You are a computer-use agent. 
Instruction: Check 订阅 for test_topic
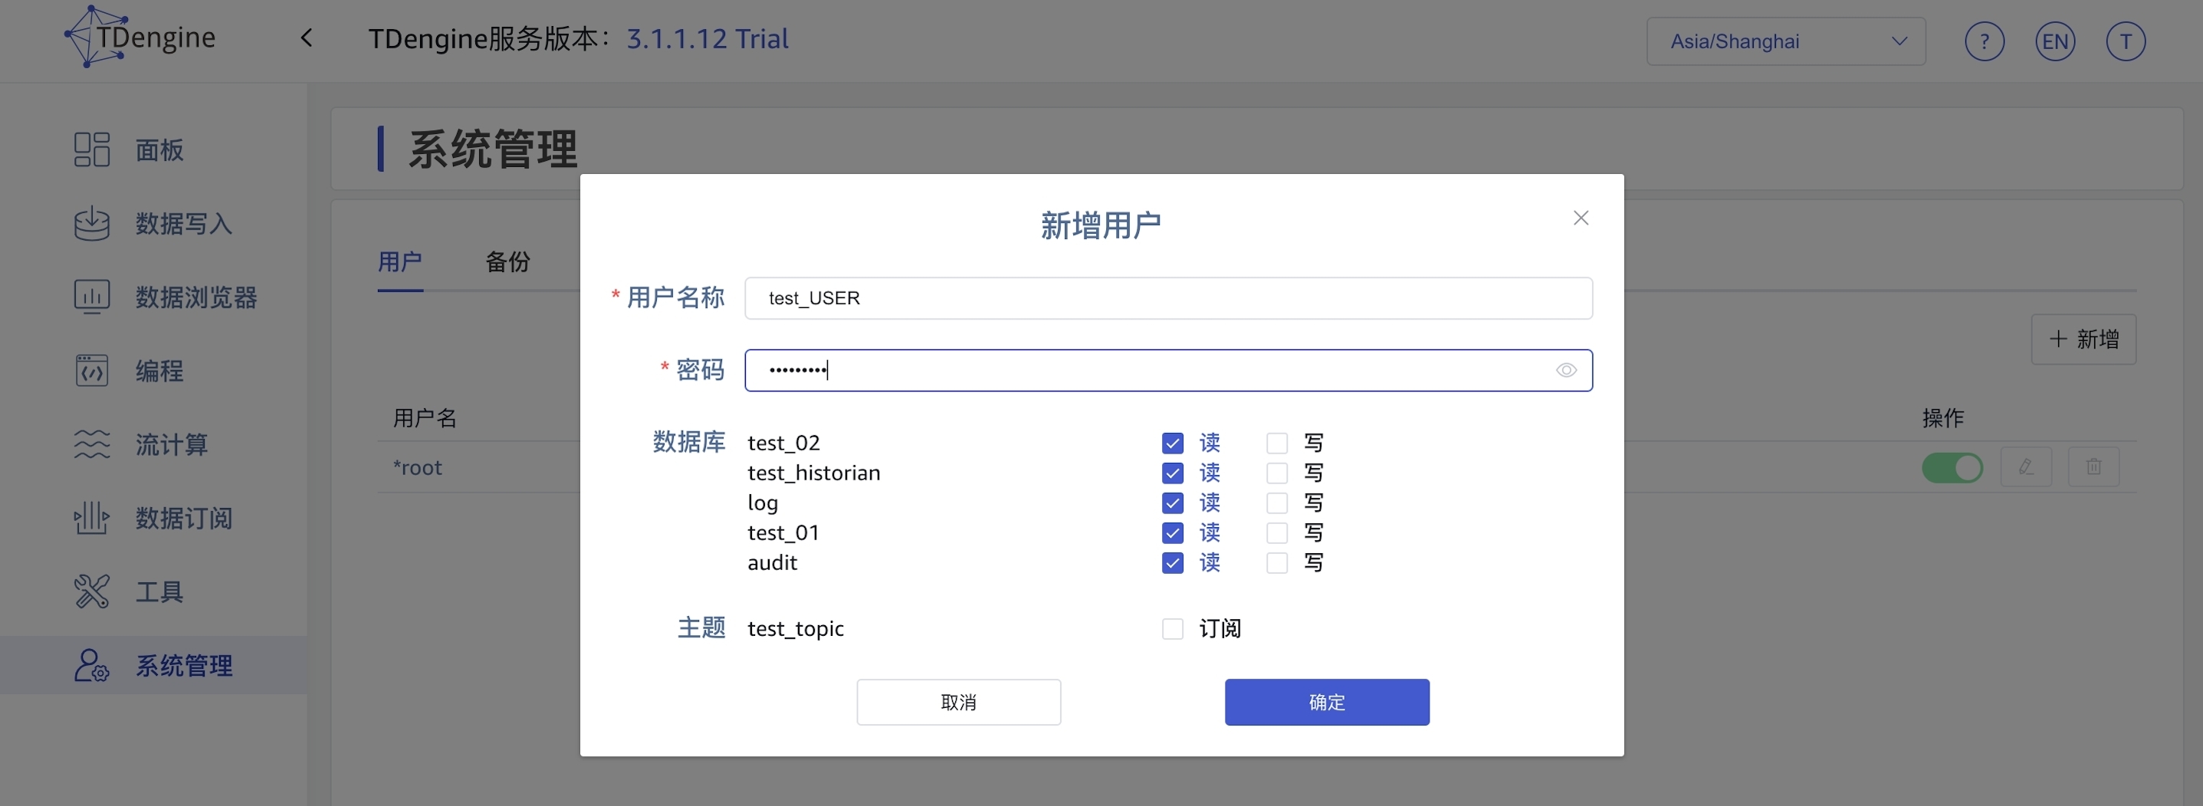(1173, 629)
